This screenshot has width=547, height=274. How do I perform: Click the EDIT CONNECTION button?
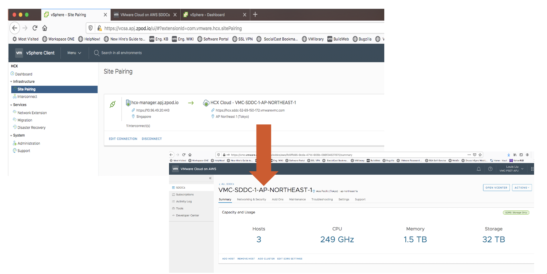[123, 139]
